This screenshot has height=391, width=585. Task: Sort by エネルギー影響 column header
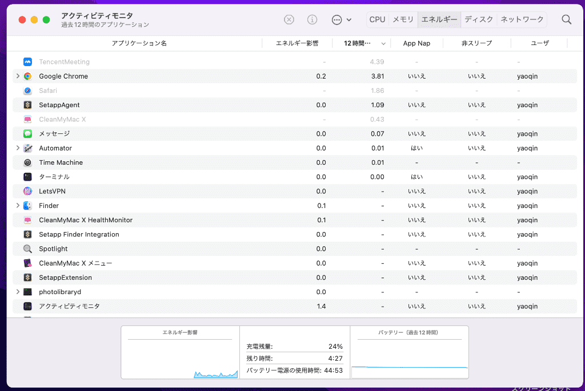297,43
